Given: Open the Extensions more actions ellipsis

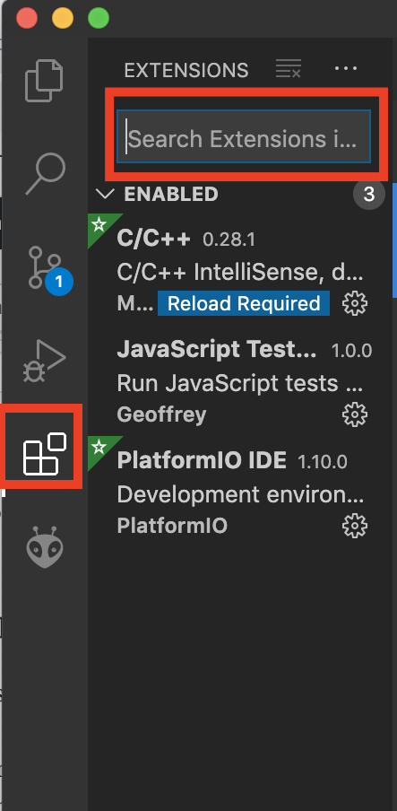Looking at the screenshot, I should tap(346, 69).
